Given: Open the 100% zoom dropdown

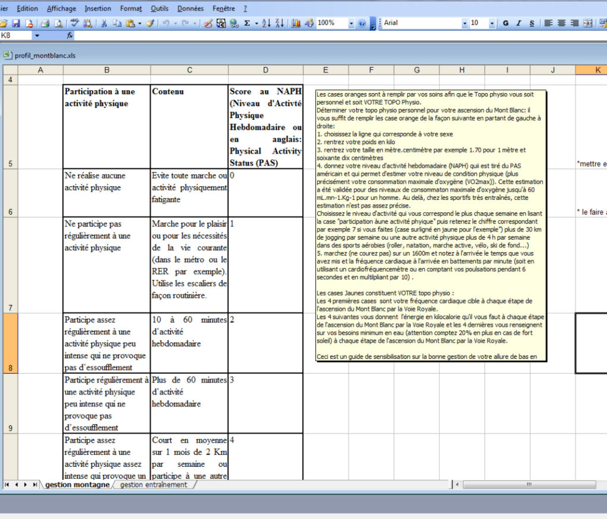Looking at the screenshot, I should tap(351, 23).
